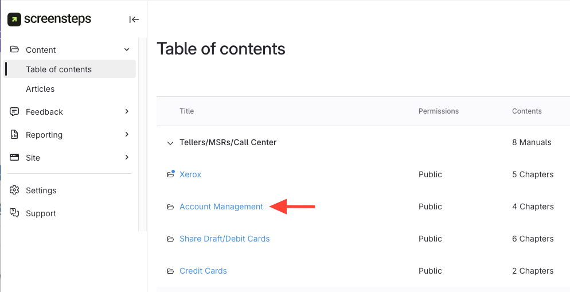Click the Site browser window icon
The height and width of the screenshot is (292, 570).
tap(15, 158)
